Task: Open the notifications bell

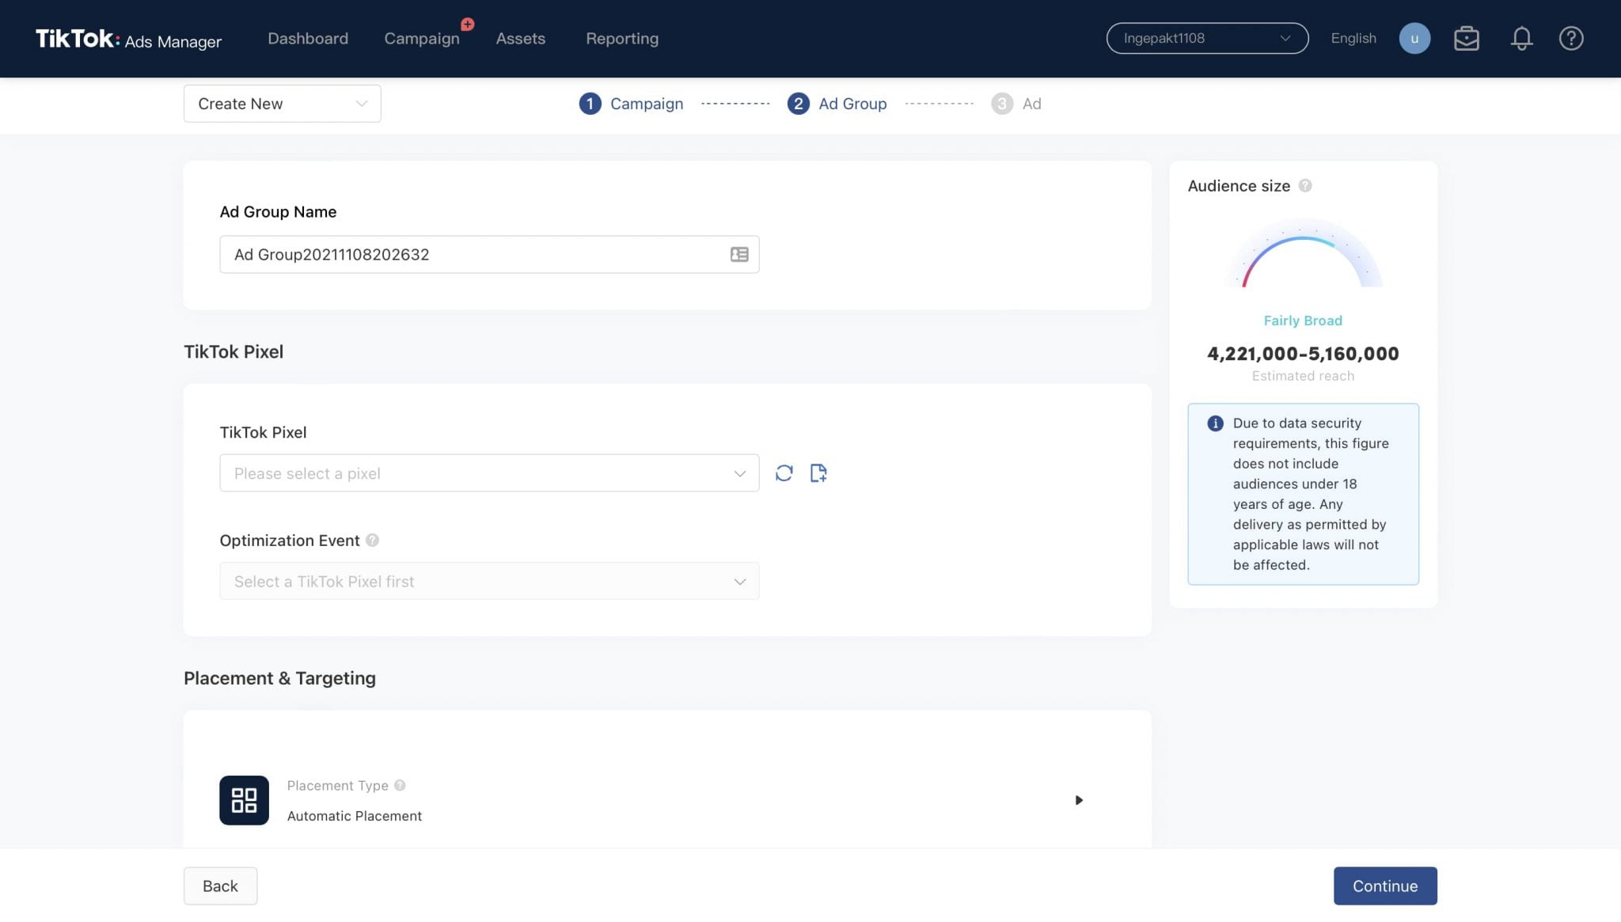Action: [x=1520, y=38]
